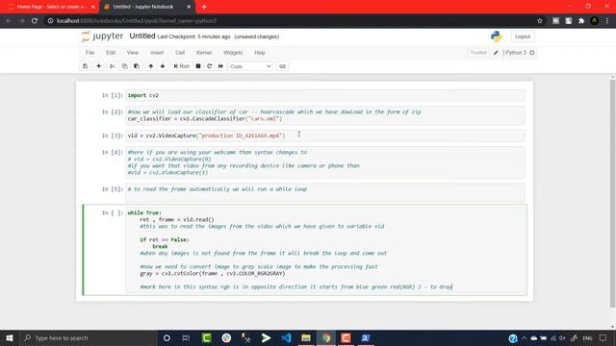Open Chrome three-dot menu
This screenshot has width=616, height=346.
click(x=607, y=21)
